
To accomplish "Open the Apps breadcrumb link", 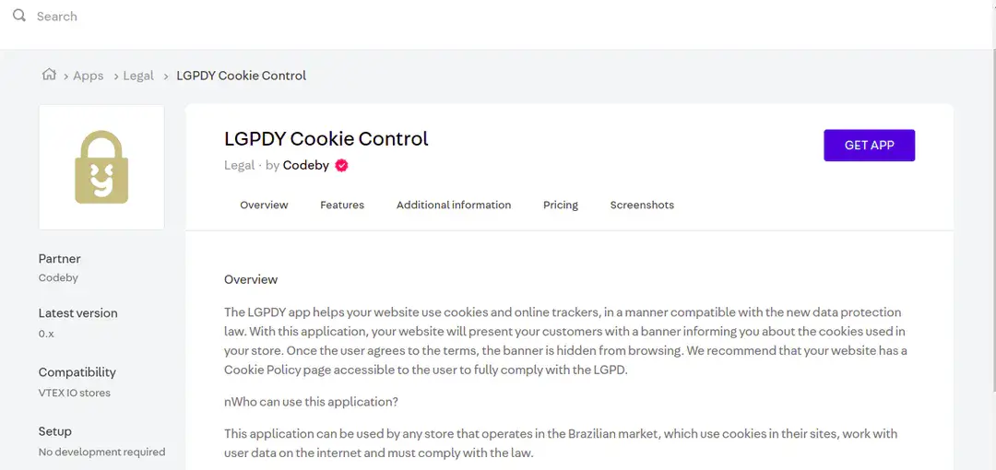I will (x=89, y=76).
